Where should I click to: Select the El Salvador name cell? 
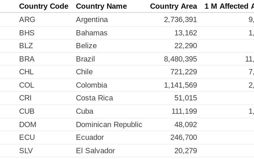click(95, 151)
